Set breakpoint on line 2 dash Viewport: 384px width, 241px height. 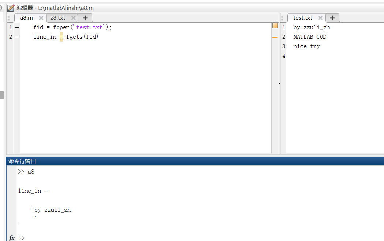[16, 37]
